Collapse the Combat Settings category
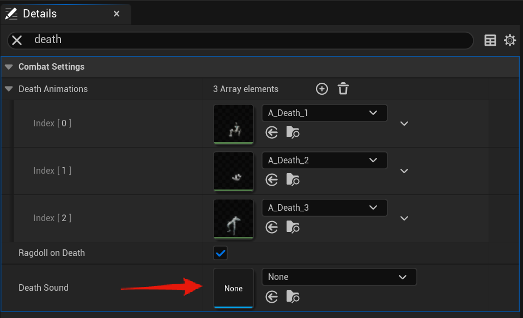 point(9,67)
